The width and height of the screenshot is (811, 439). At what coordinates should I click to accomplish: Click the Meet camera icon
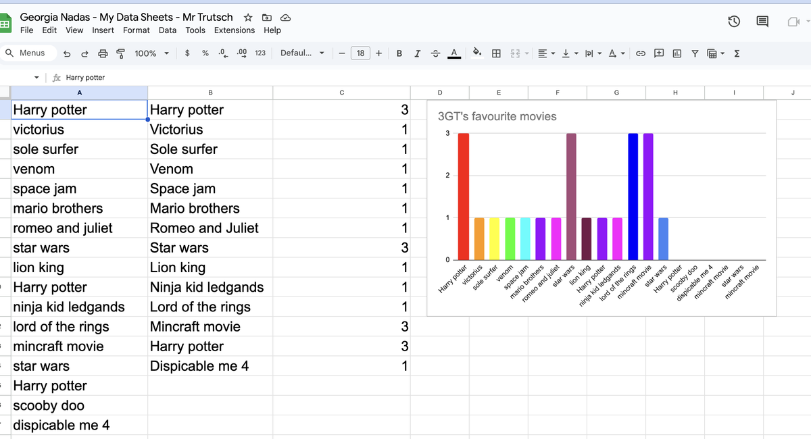click(793, 22)
